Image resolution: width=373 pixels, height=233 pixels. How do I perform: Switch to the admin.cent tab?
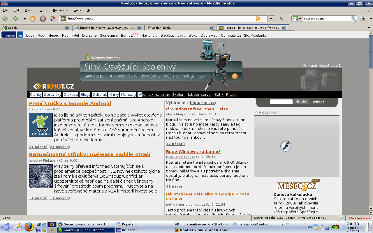108,28
